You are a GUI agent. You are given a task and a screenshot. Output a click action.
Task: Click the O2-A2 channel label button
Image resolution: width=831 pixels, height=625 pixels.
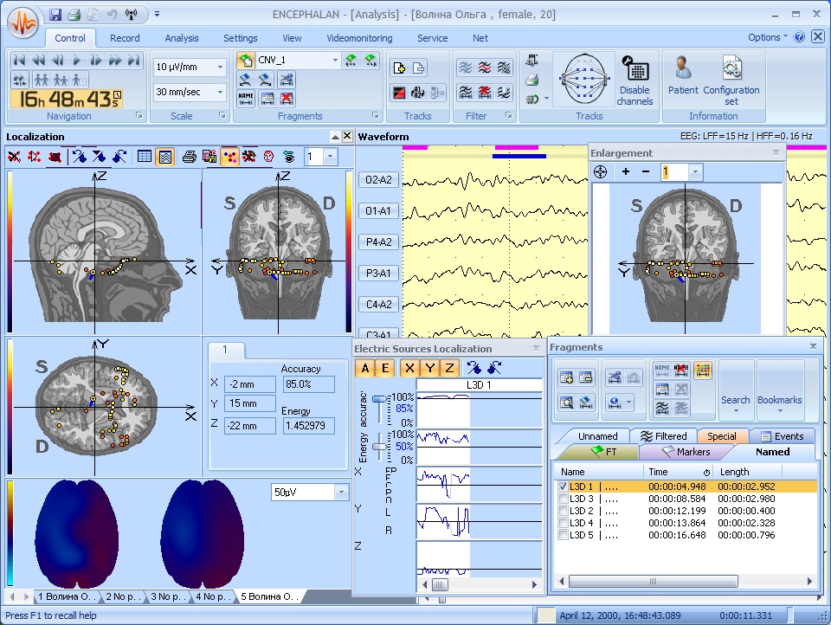(379, 180)
